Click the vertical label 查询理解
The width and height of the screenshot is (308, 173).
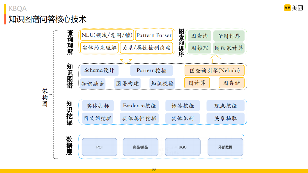click(x=70, y=42)
